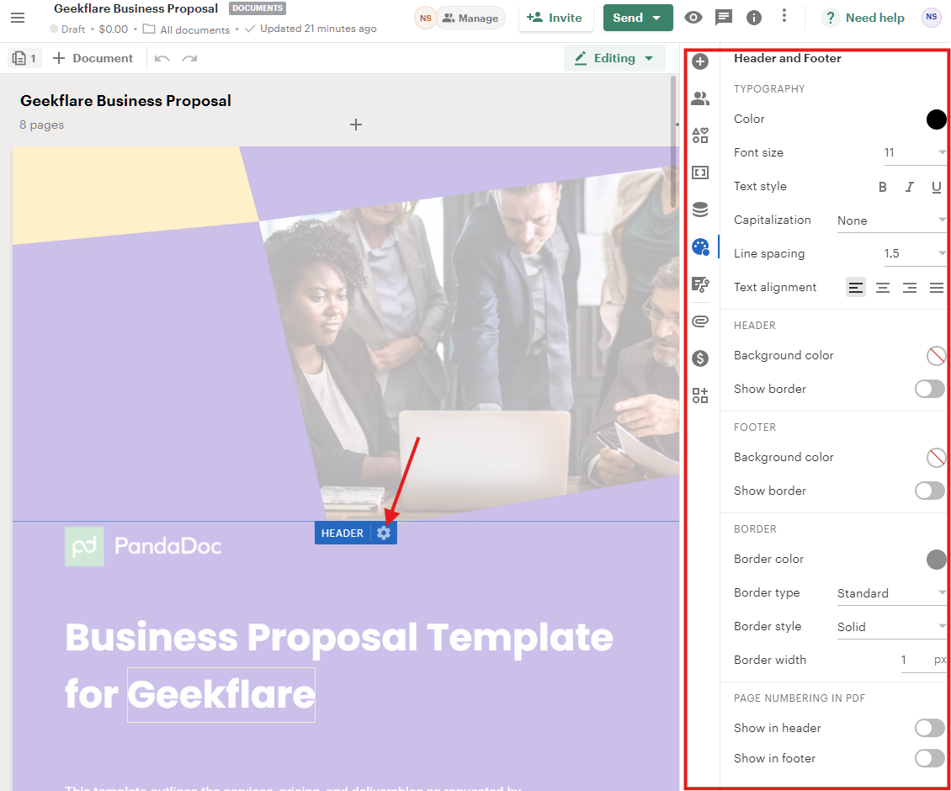
Task: Click the plus icon beside 8 pages
Action: tap(356, 125)
